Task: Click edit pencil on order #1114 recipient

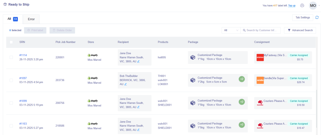Action: point(138,61)
